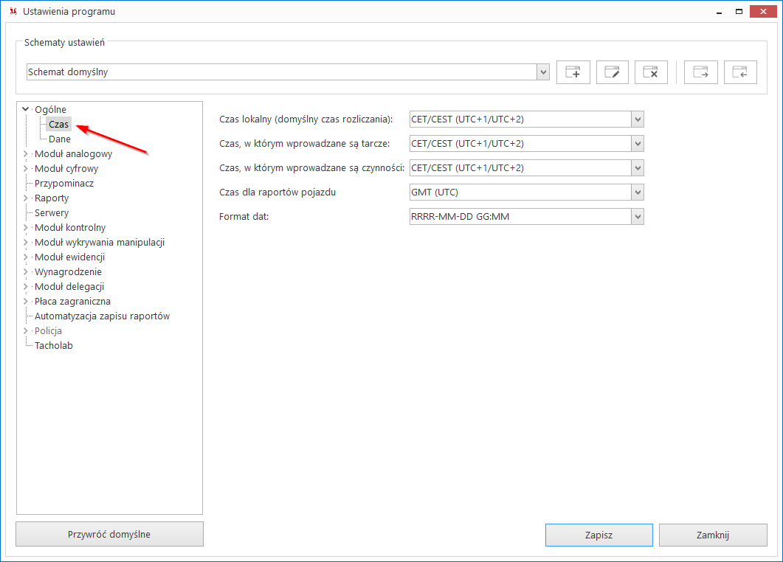Click the import settings scheme icon
This screenshot has width=783, height=562.
point(740,72)
